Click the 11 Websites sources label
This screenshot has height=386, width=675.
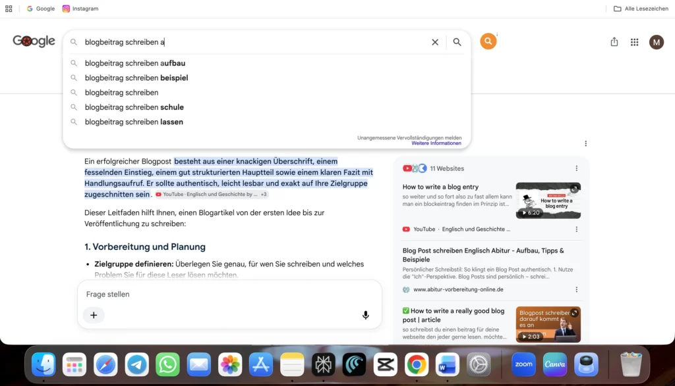coord(447,168)
